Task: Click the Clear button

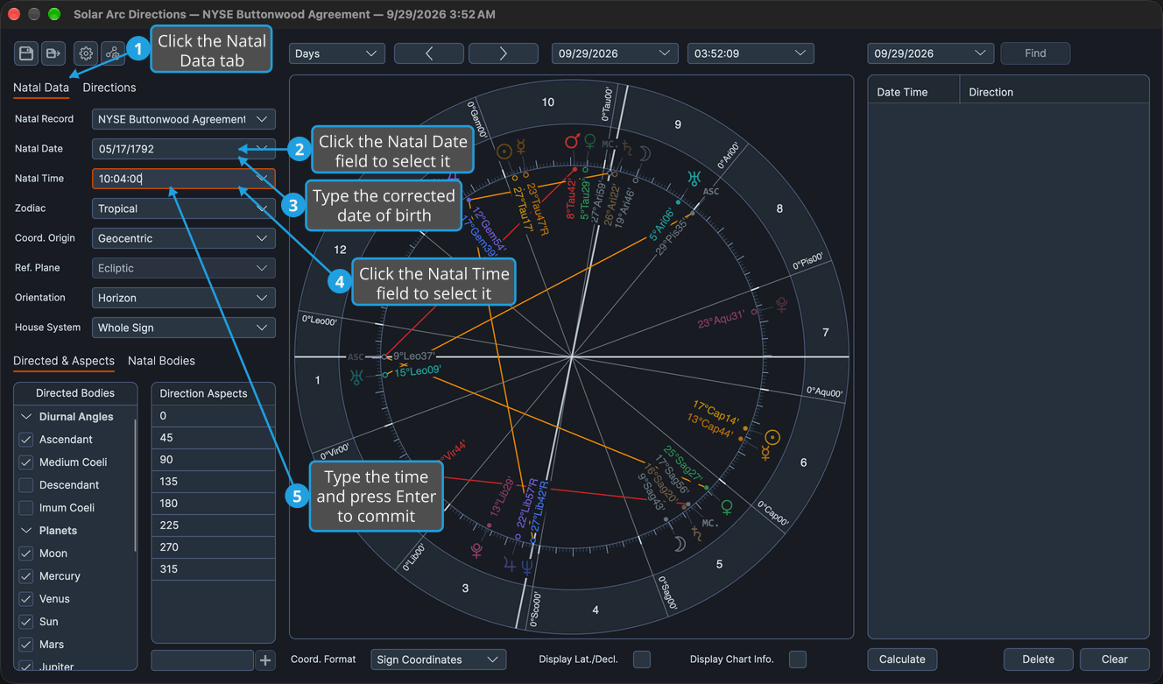Action: point(1114,659)
